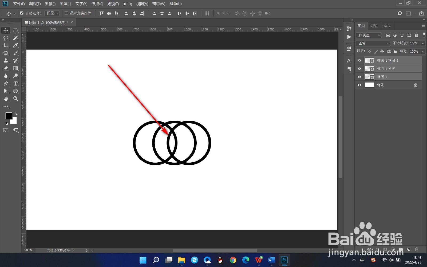This screenshot has height=267, width=427.
Task: Click the align top edges icon
Action: [101, 13]
